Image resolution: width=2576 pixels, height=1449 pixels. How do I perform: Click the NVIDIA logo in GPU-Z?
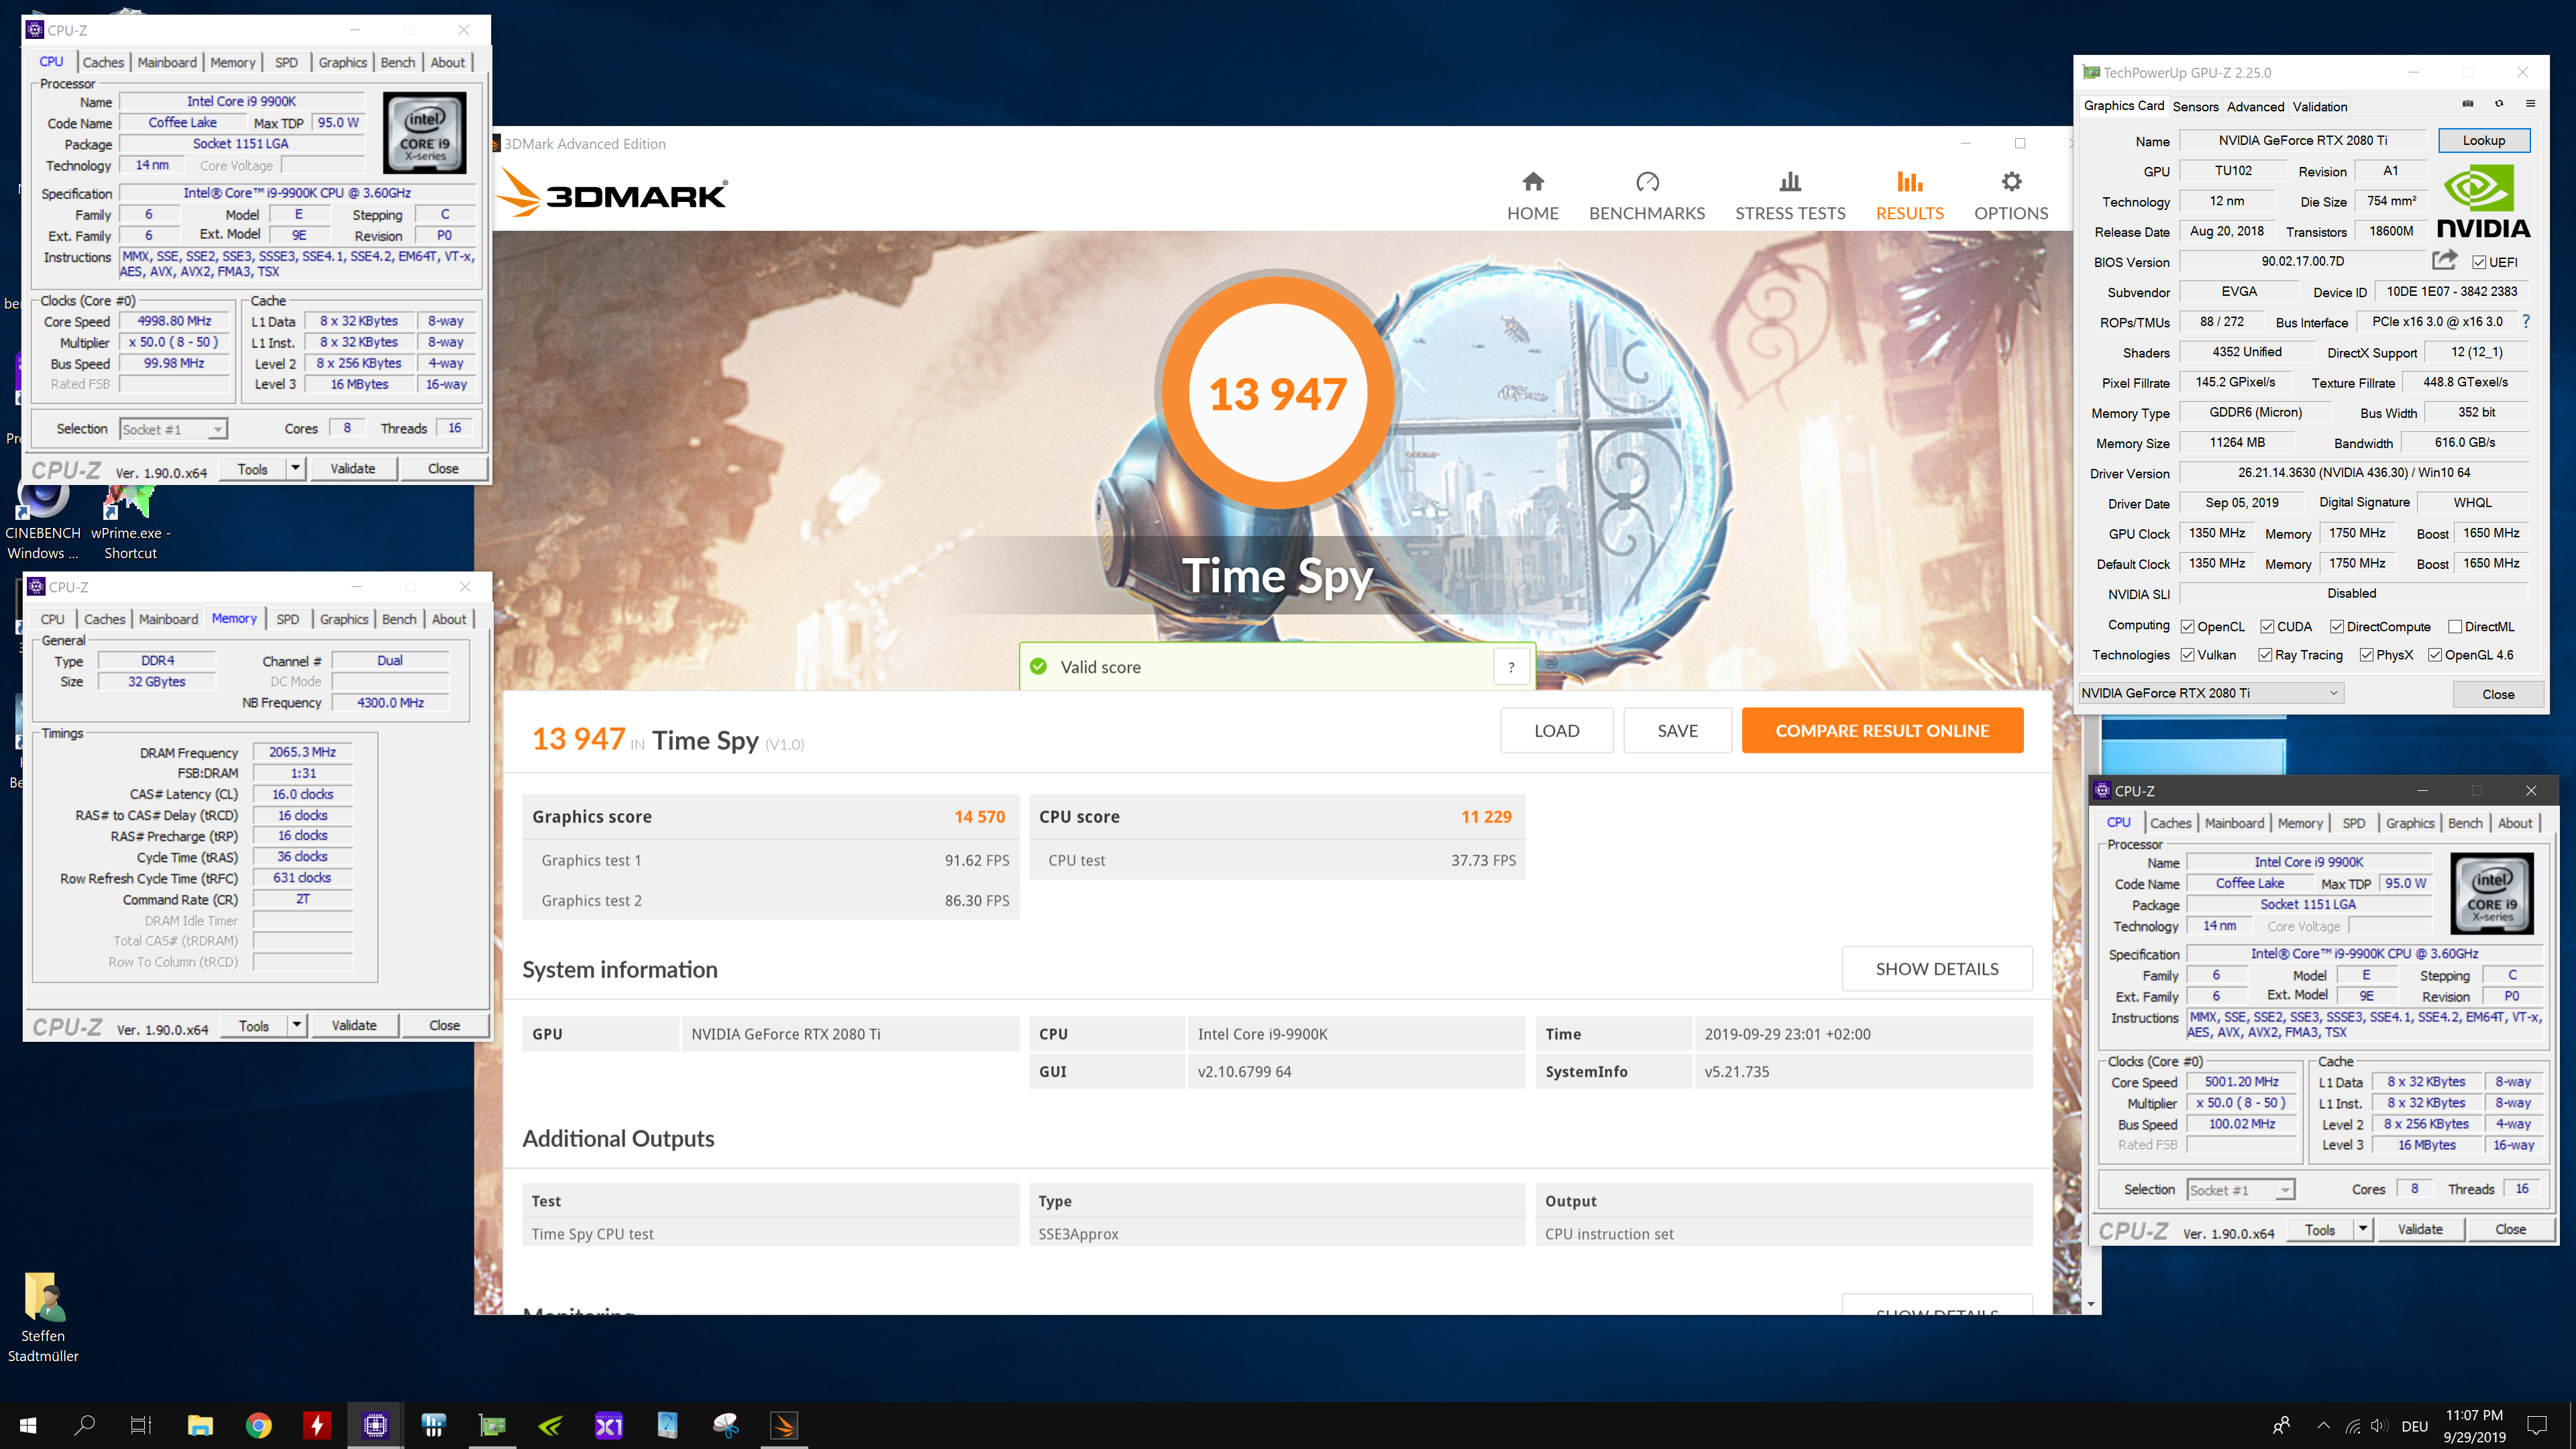2483,202
